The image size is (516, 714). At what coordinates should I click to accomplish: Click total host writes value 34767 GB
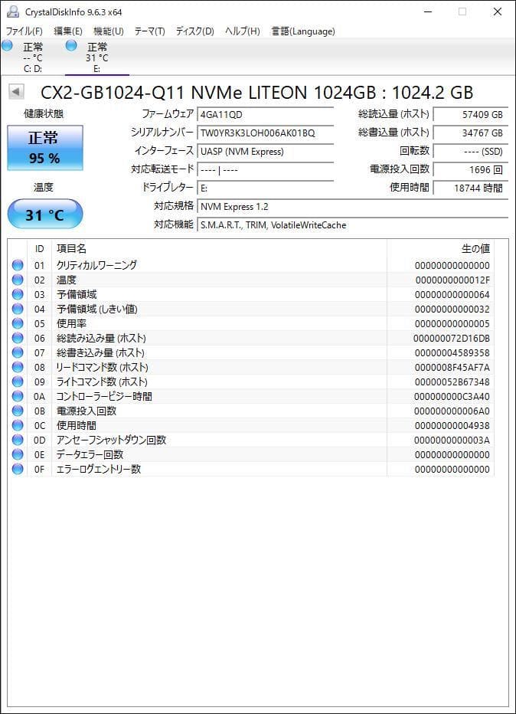tap(471, 133)
